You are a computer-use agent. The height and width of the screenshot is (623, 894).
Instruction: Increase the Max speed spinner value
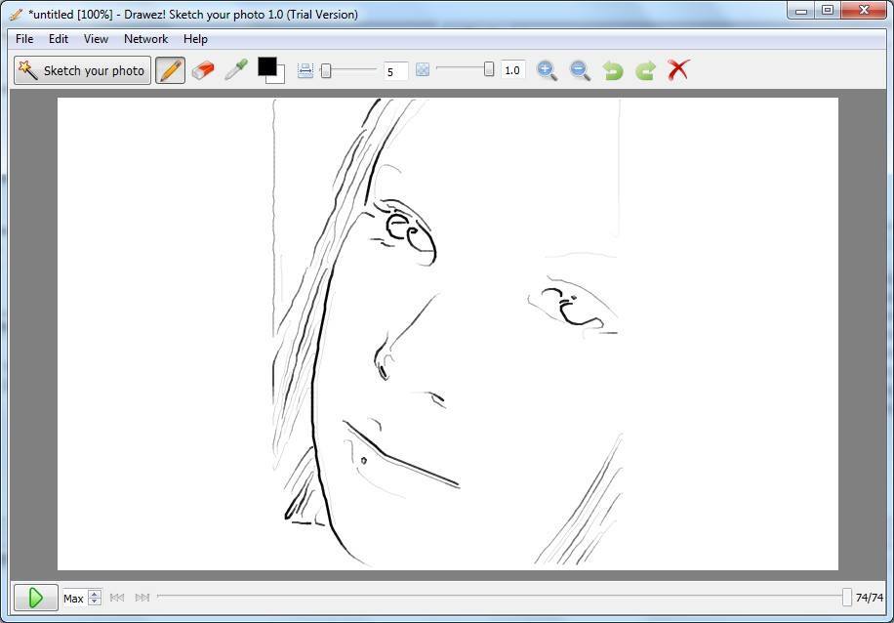click(x=95, y=594)
